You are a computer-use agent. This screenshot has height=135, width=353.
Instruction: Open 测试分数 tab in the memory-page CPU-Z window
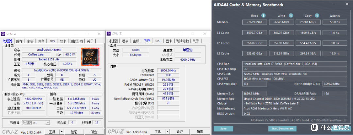click(182, 41)
